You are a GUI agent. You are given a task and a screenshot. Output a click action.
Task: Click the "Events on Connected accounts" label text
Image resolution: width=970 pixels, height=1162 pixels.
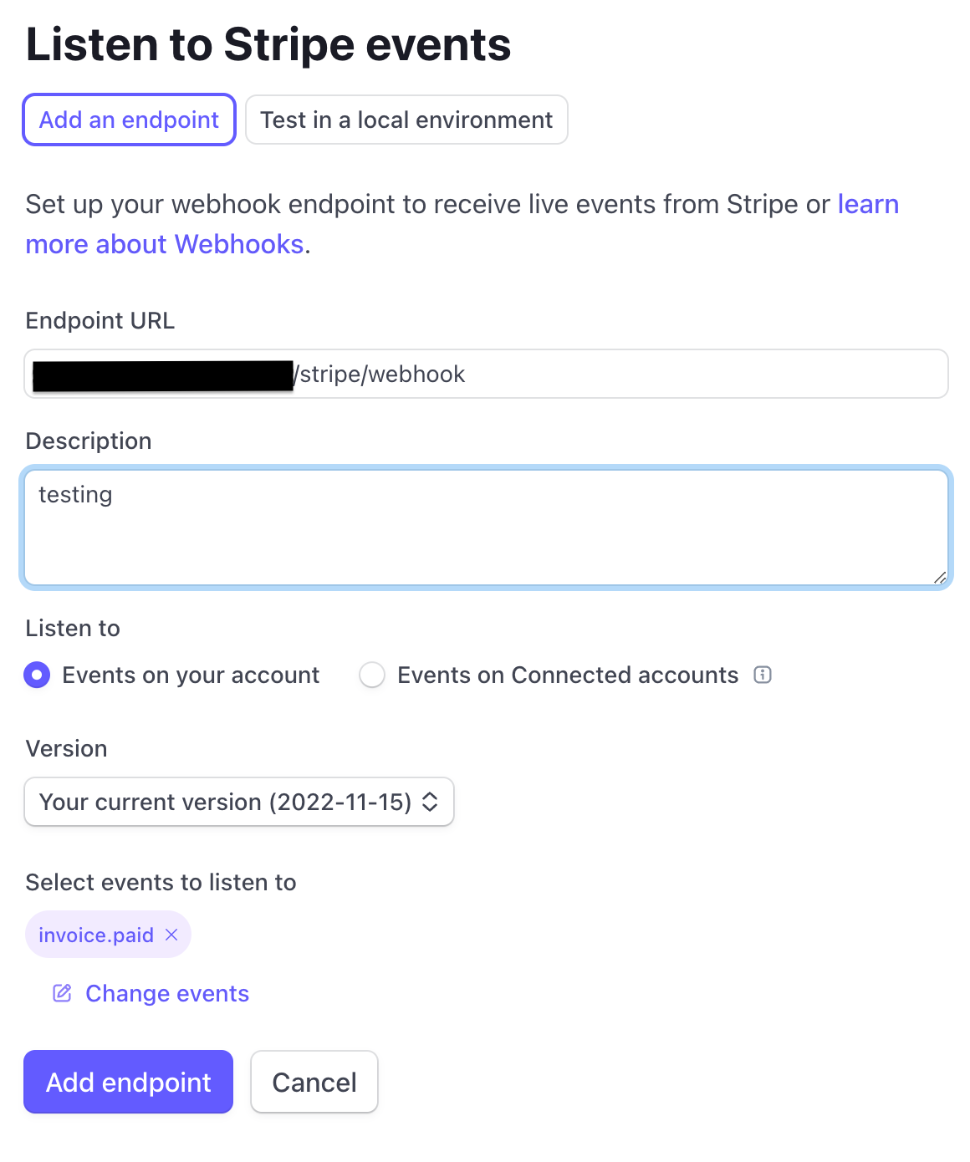point(568,675)
